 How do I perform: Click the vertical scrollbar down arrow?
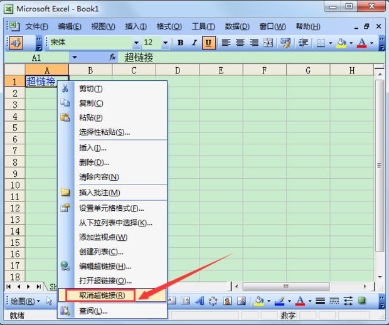coord(380,277)
